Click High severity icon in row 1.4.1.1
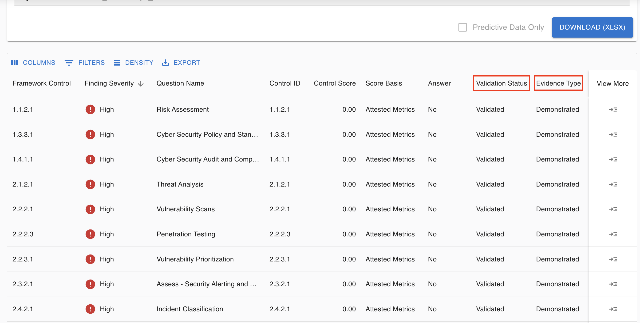Screen dimensions: 640x323 point(90,159)
